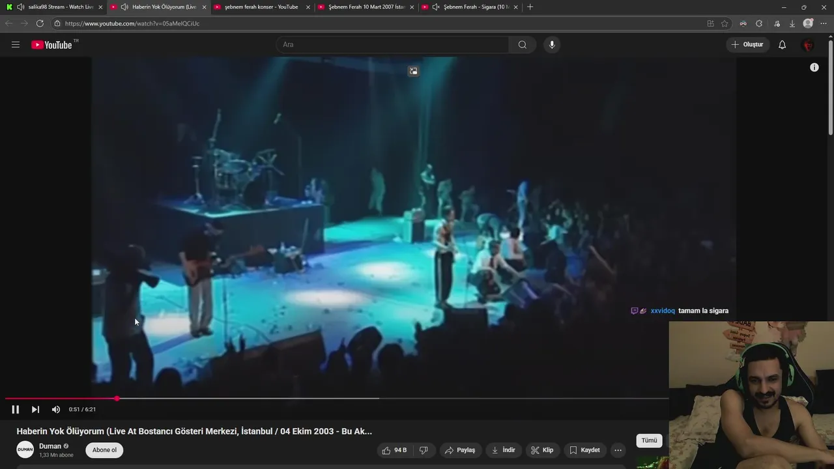Click the video info card icon
The height and width of the screenshot is (469, 834).
pyautogui.click(x=814, y=68)
